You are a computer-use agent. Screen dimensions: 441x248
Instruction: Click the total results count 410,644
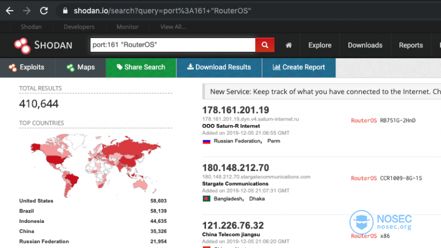(39, 104)
